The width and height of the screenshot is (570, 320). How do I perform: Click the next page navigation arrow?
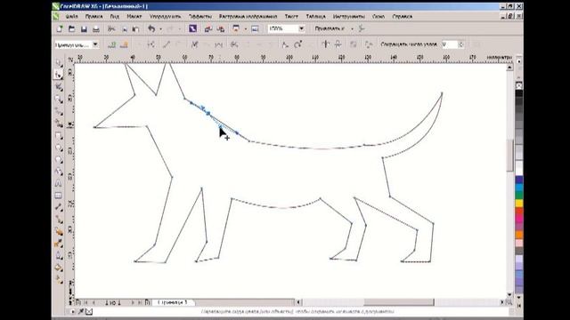(133, 302)
